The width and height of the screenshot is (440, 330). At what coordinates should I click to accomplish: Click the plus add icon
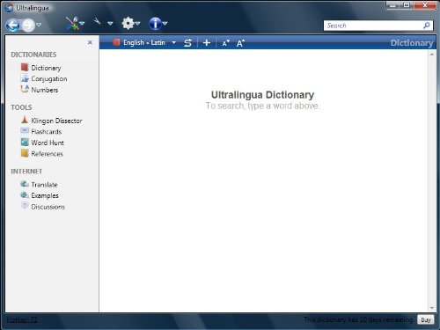click(x=207, y=43)
